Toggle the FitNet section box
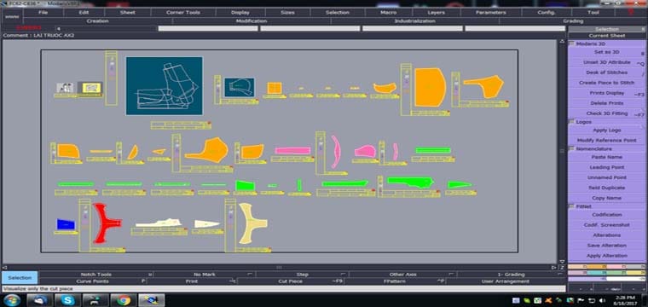 (x=571, y=206)
